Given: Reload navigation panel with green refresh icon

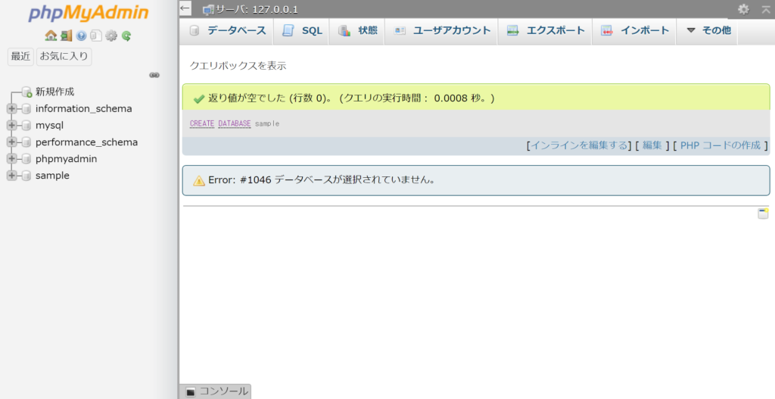Looking at the screenshot, I should click(126, 36).
